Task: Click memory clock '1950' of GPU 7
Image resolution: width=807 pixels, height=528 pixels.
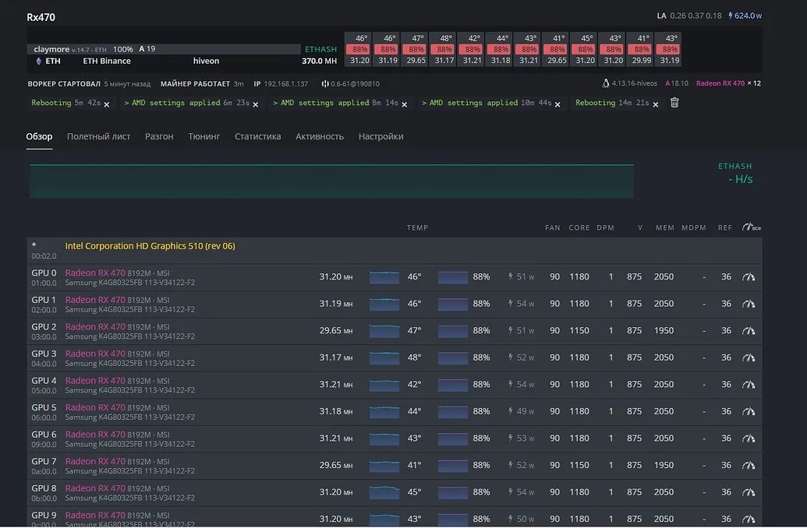Action: (x=664, y=465)
